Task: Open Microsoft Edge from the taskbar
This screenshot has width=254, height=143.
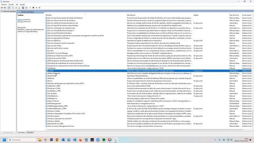Action: click(x=87, y=140)
